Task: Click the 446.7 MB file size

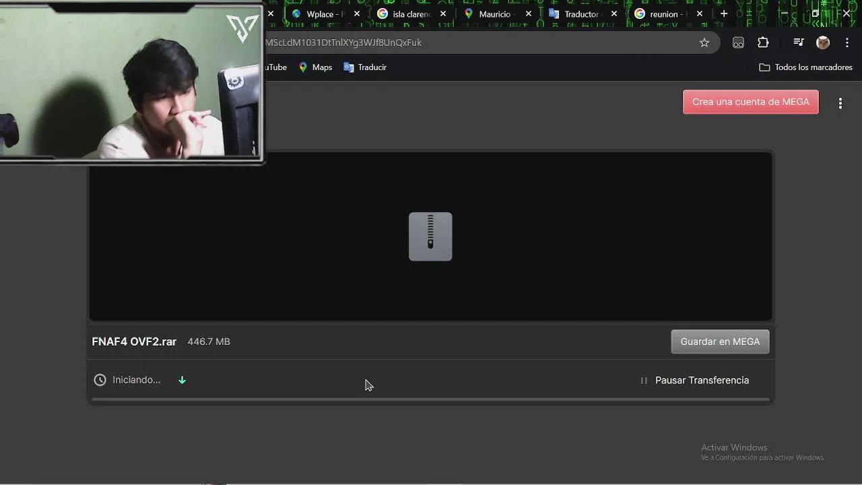Action: [209, 342]
